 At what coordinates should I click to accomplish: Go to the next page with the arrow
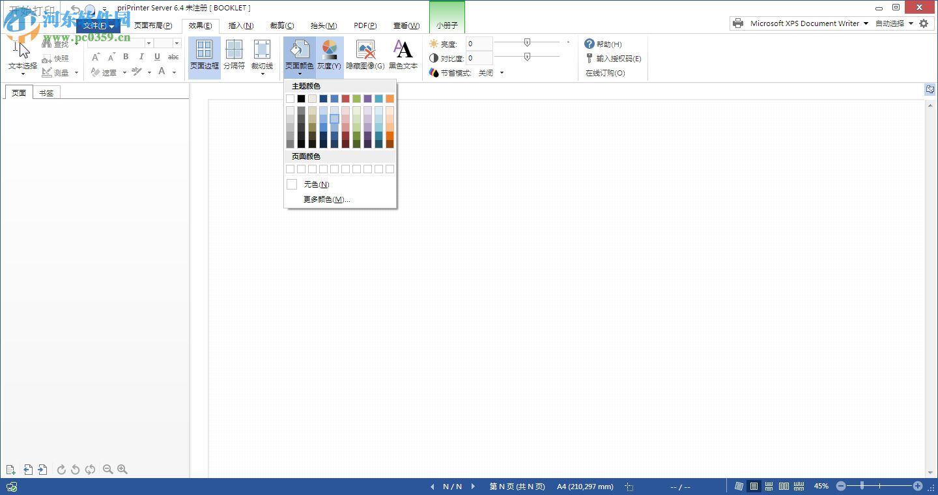click(473, 487)
